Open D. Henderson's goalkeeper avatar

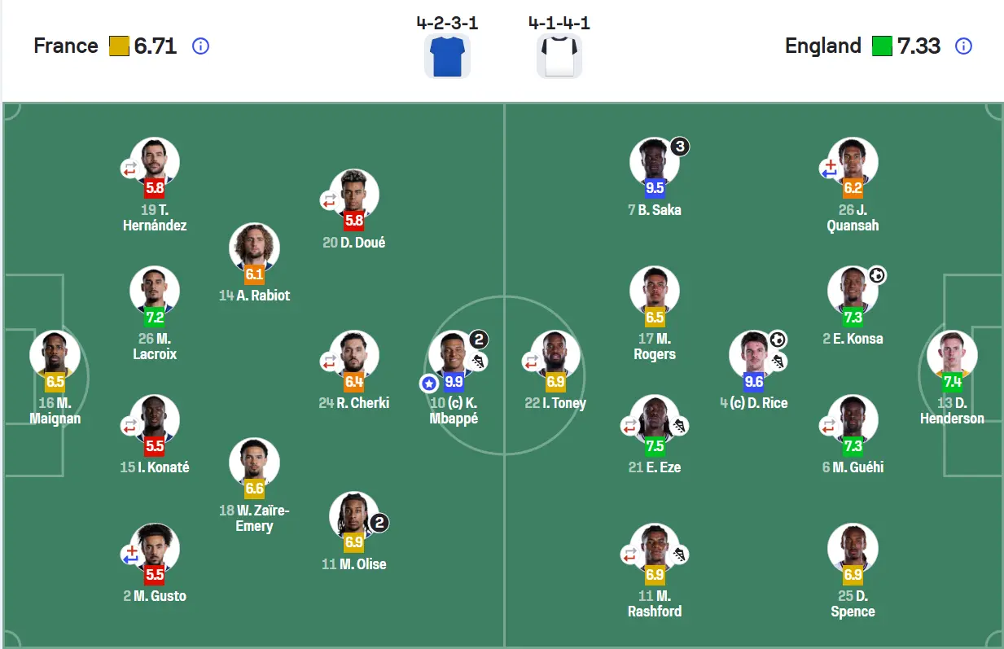pyautogui.click(x=952, y=355)
